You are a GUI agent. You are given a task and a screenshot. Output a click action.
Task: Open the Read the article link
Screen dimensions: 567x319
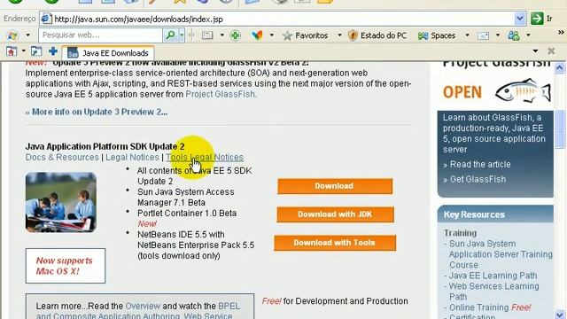pos(480,164)
